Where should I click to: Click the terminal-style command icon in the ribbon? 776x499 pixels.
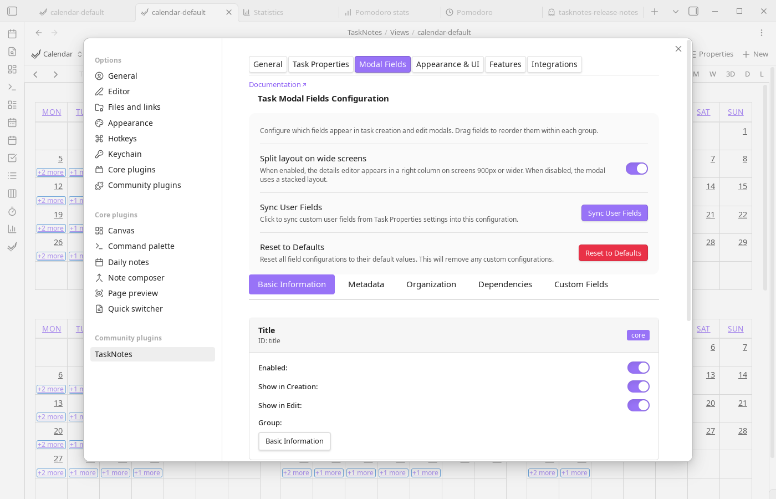point(12,87)
